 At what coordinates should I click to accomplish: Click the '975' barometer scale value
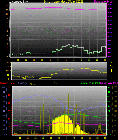[x=109, y=57]
